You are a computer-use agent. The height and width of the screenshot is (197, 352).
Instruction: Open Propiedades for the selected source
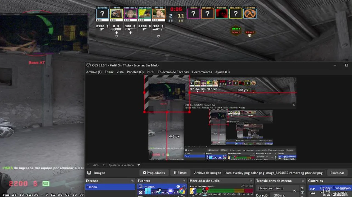point(154,173)
